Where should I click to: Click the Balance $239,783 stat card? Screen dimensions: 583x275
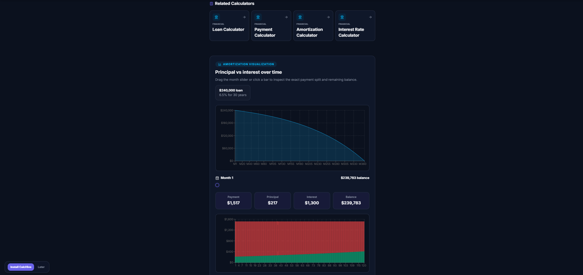point(351,201)
